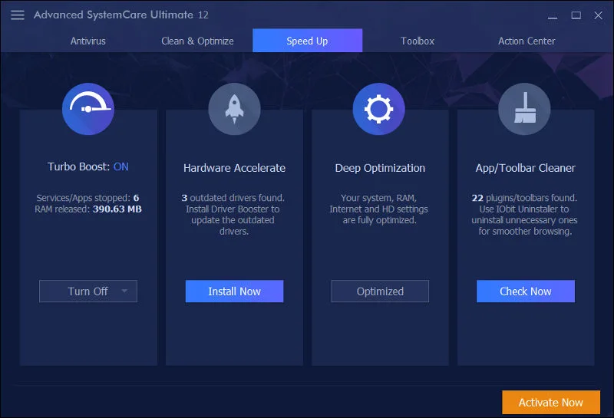Click the App/Toolbar Cleaner broom icon
Screen dimensions: 614x418
(525, 109)
